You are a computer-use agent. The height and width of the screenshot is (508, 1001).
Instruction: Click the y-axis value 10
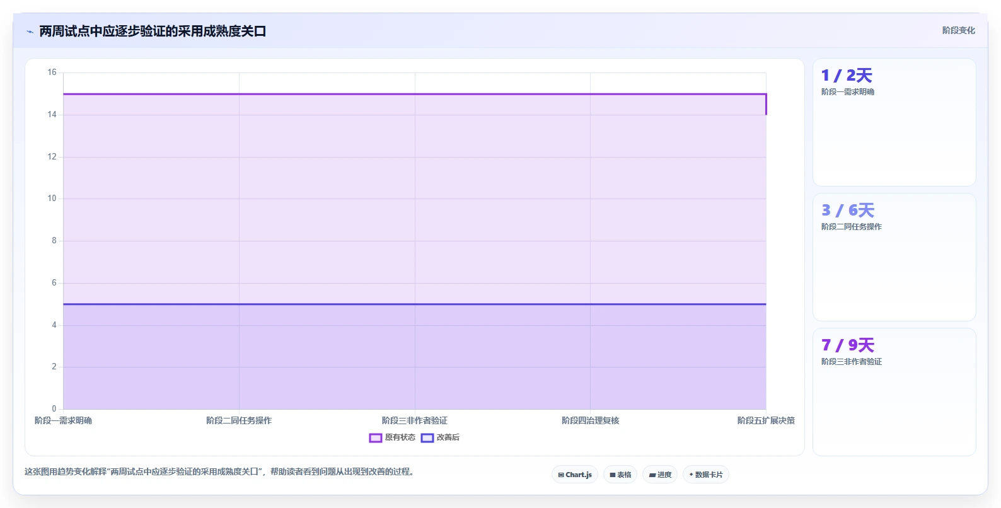point(52,199)
